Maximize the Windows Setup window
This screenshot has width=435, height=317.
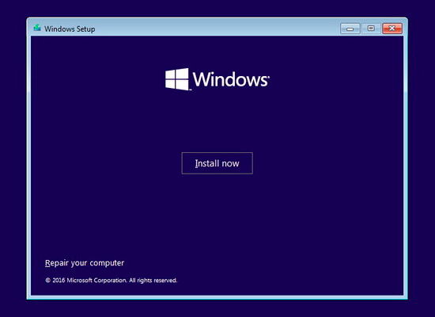[371, 29]
